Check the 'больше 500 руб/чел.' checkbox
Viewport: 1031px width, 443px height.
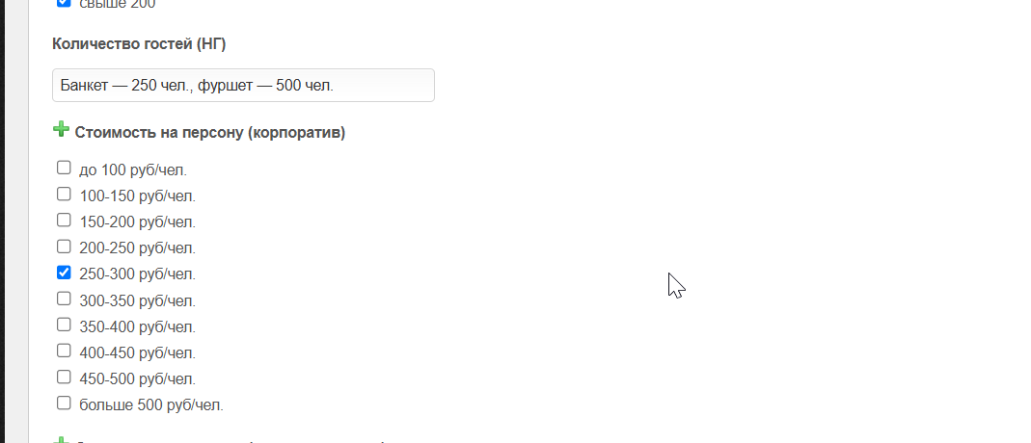[65, 403]
